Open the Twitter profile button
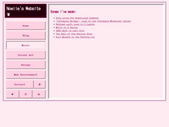The image size is (169, 127). 13,94
